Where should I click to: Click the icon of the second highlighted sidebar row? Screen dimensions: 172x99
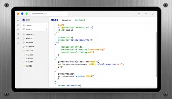[x=23, y=29]
